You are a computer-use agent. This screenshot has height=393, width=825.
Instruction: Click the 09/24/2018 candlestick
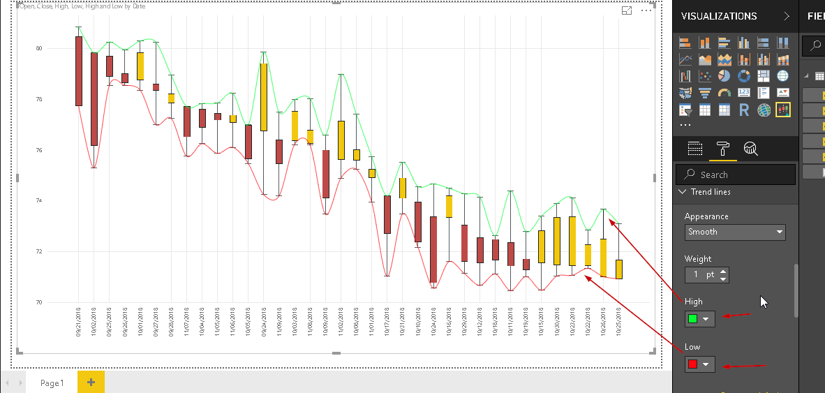tap(264, 97)
